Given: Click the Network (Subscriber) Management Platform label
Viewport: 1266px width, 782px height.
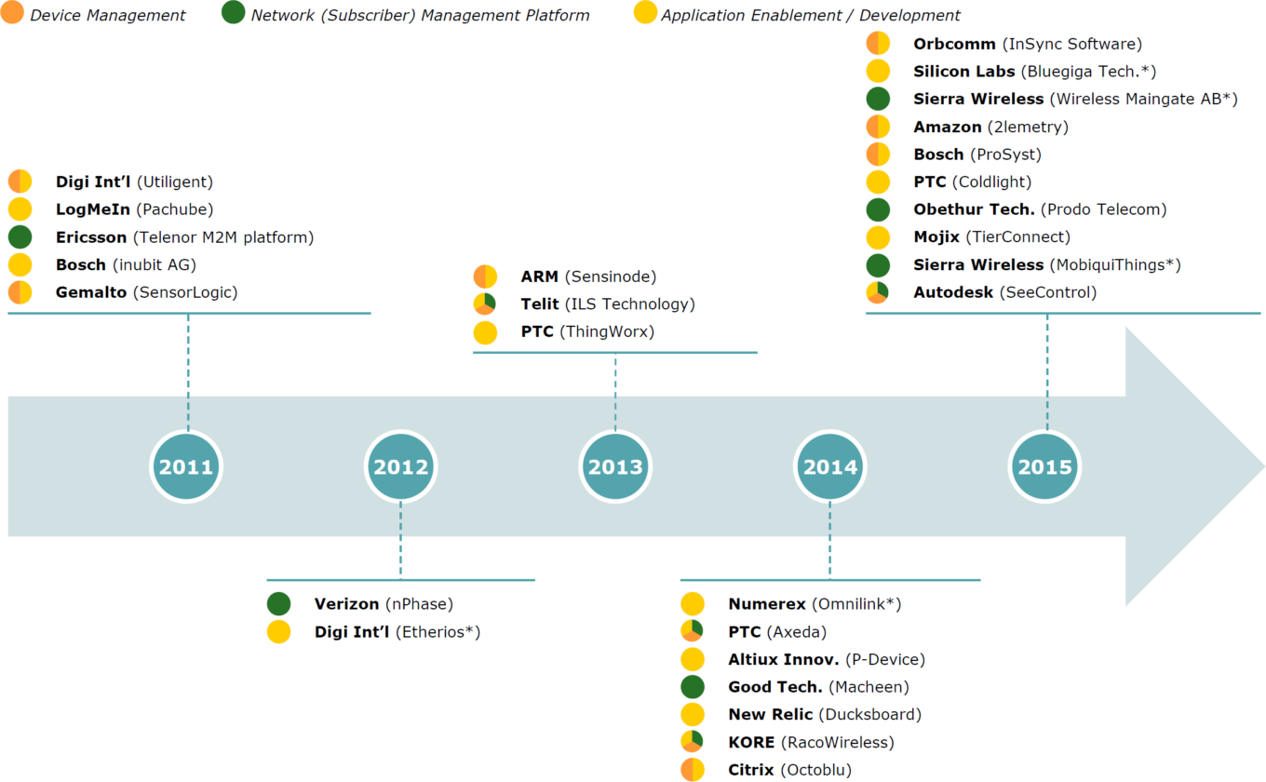Looking at the screenshot, I should click(x=420, y=15).
